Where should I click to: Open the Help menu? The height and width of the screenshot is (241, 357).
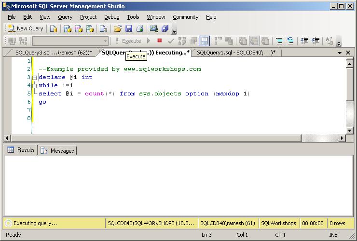tap(211, 17)
